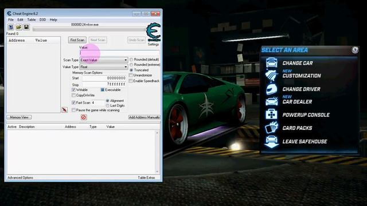This screenshot has width=367, height=206.
Task: Click the Value column header in results
Action: pos(41,41)
